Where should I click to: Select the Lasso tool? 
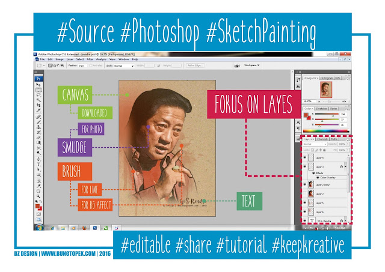[x=38, y=95]
